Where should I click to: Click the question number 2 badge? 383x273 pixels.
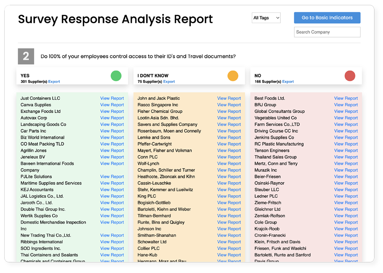[26, 56]
